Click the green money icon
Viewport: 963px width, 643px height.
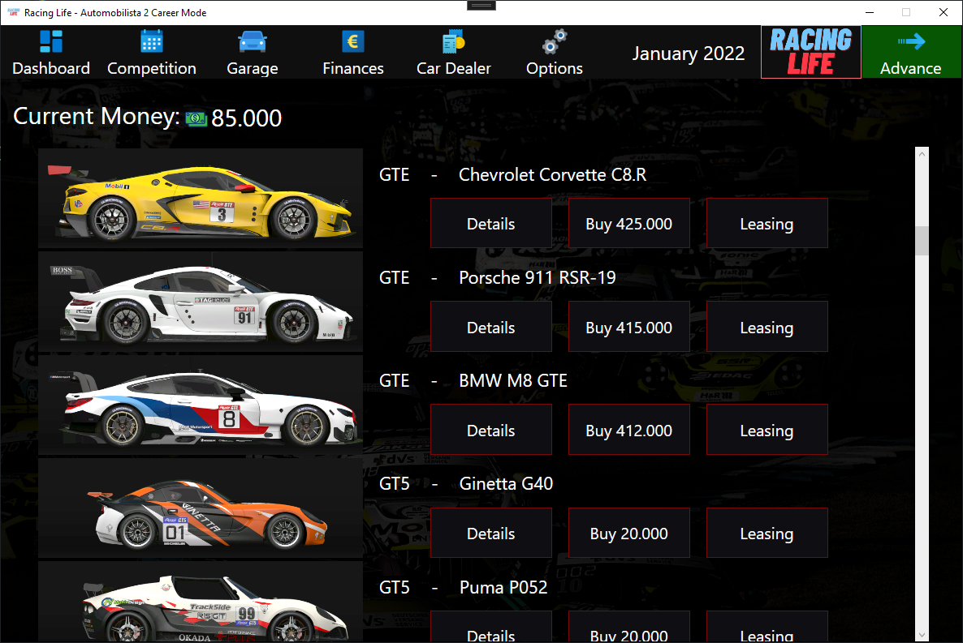click(196, 118)
